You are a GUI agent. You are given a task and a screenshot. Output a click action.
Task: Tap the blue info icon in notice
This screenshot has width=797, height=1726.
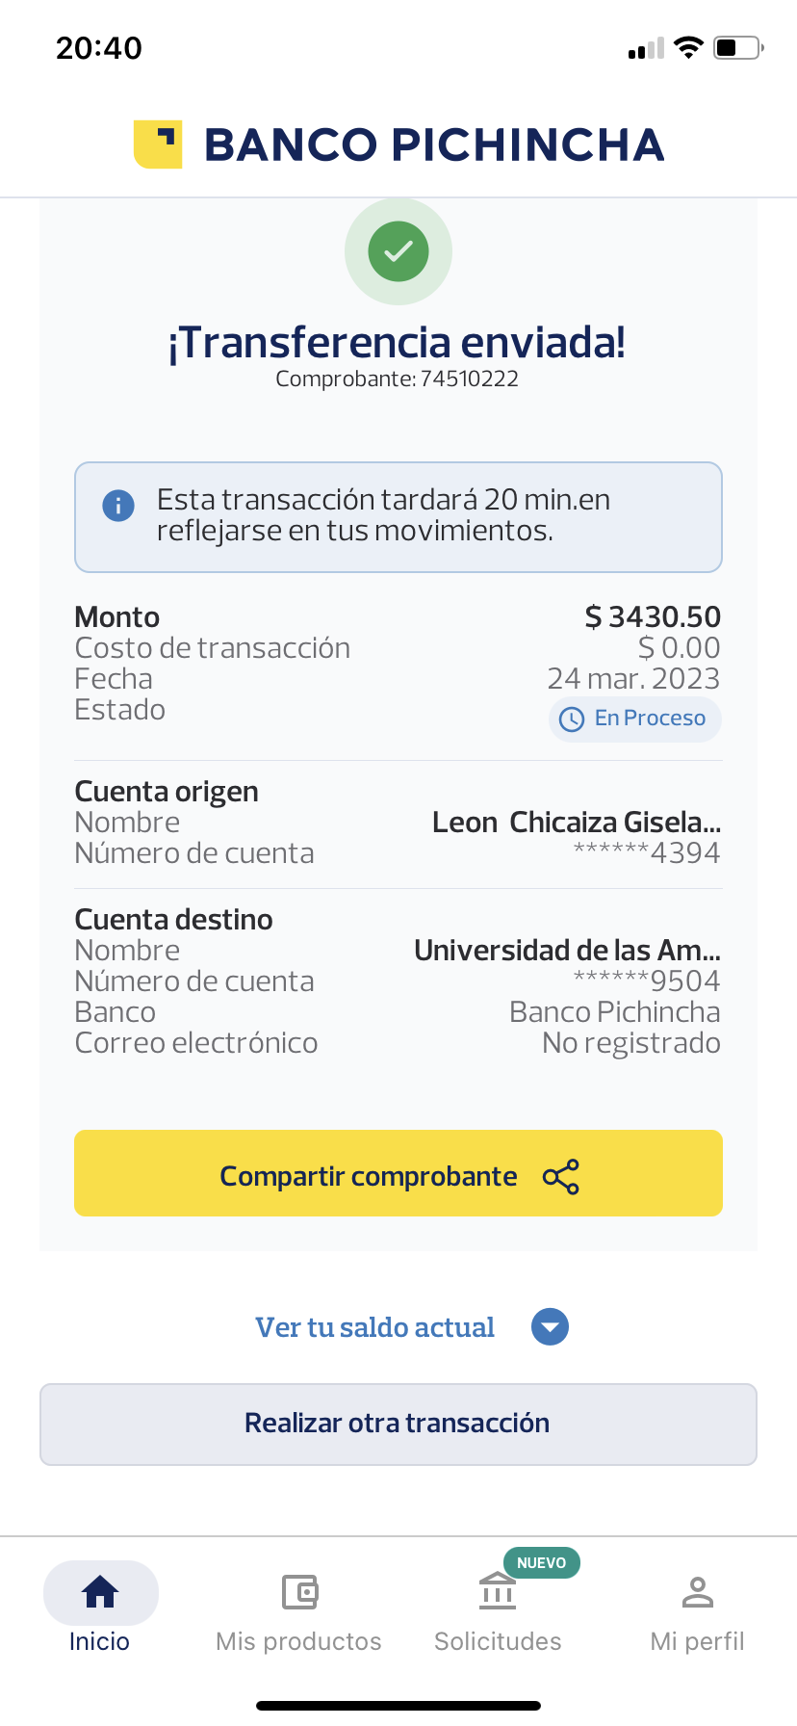(x=118, y=505)
